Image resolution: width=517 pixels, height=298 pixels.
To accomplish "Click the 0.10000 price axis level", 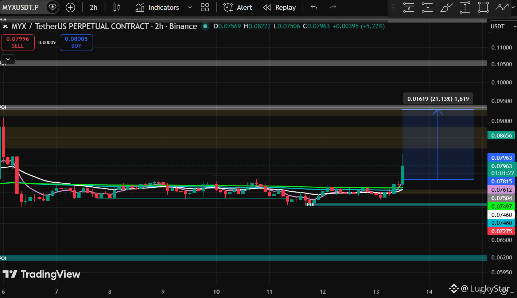I will (502, 82).
